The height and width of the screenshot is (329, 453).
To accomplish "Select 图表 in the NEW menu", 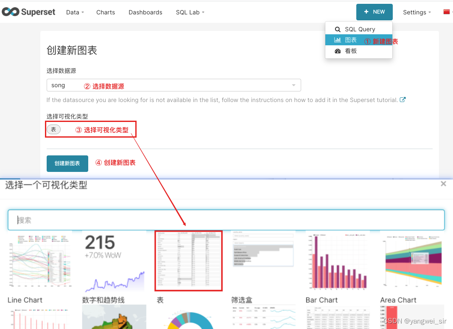I will pos(358,40).
